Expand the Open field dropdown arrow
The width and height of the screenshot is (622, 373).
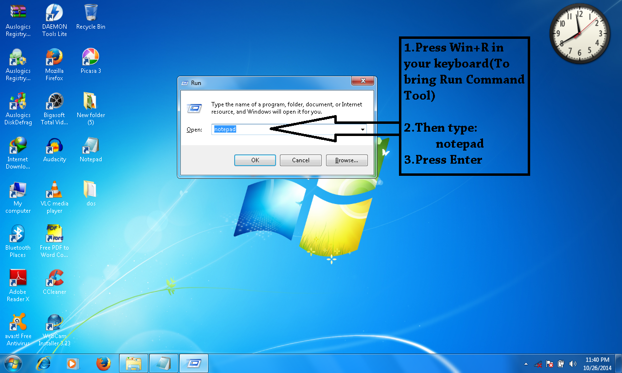coord(363,130)
